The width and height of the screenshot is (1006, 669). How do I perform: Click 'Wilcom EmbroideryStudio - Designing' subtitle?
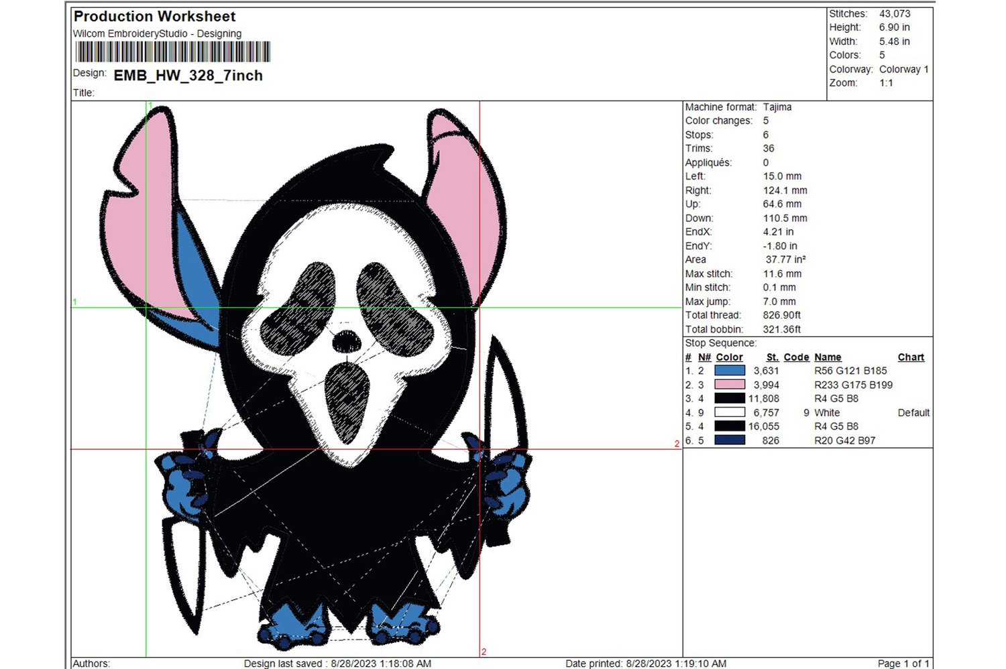(x=157, y=34)
